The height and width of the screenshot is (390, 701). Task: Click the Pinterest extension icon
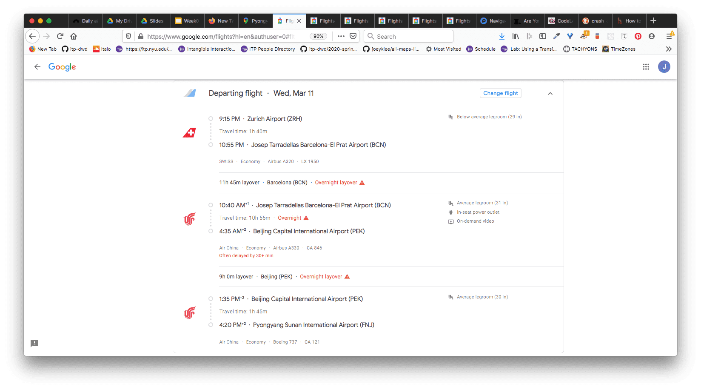pos(638,37)
